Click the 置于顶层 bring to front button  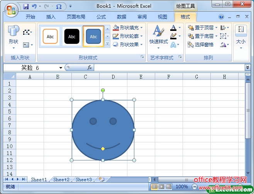pos(201,28)
